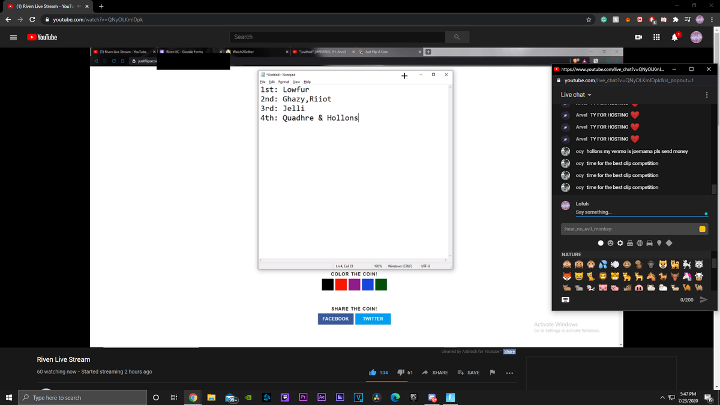Switch to Riven Live Stream Chrome tab
Screen dimensions: 720x405
pyautogui.click(x=46, y=7)
